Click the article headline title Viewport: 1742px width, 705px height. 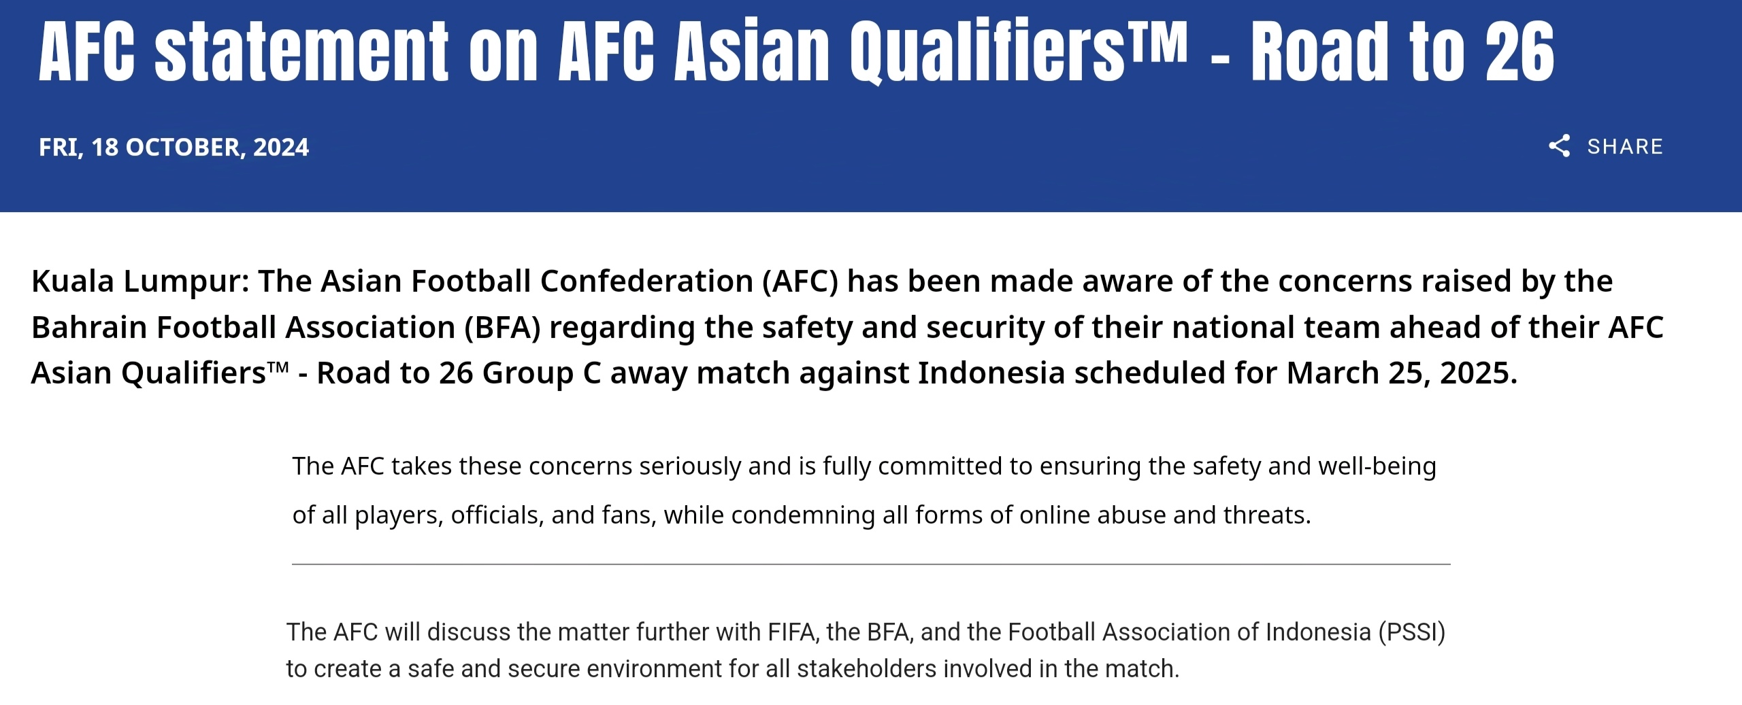(797, 51)
